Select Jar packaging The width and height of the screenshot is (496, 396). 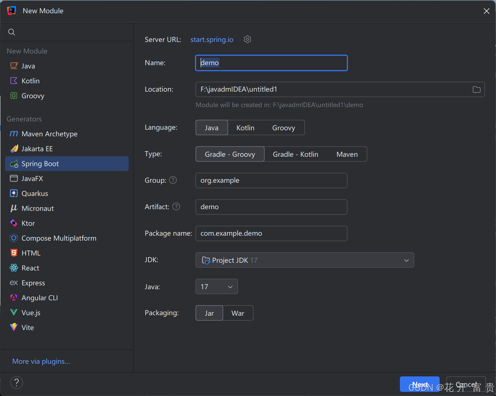pyautogui.click(x=209, y=313)
